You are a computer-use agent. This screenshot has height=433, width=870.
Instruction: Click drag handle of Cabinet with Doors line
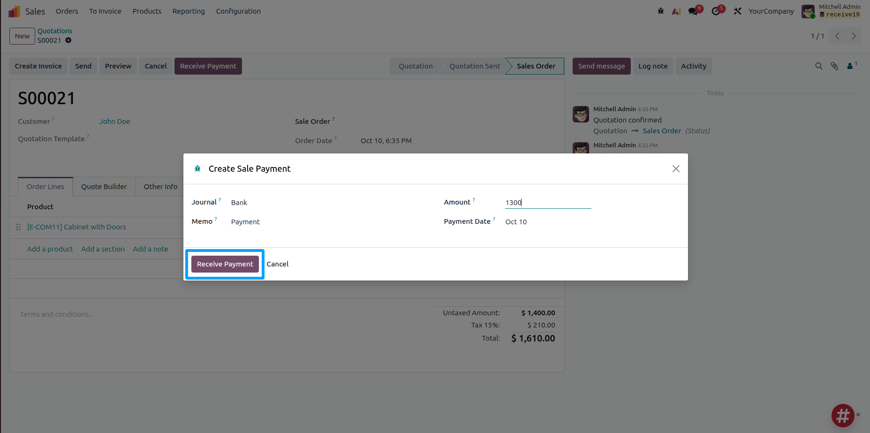[18, 227]
